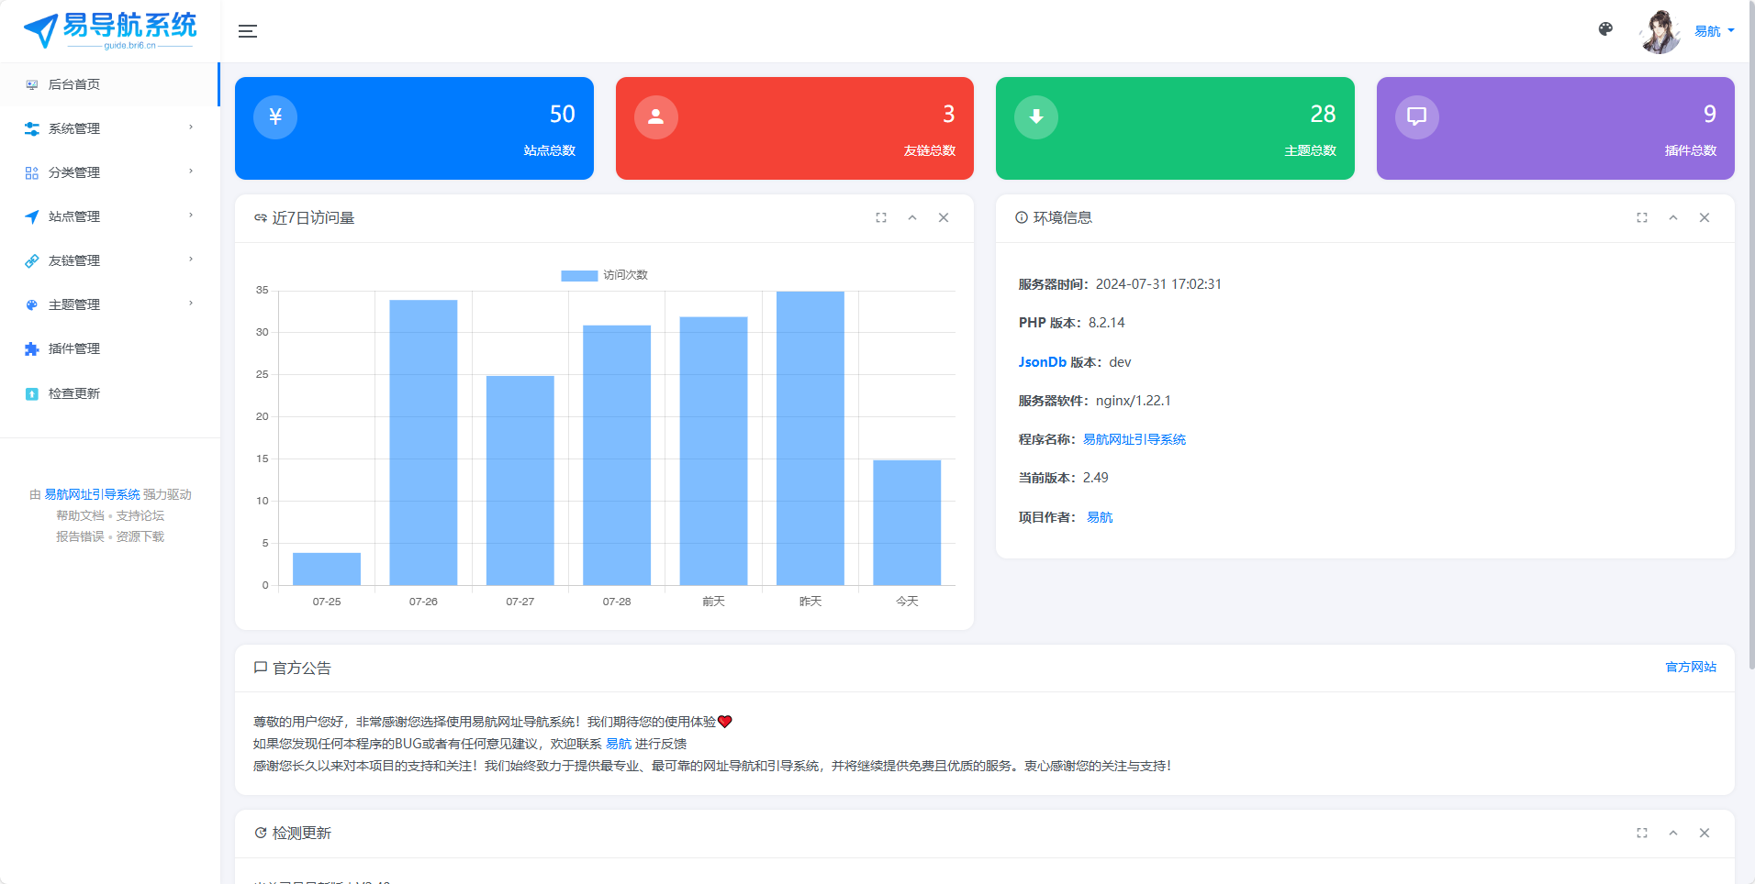The height and width of the screenshot is (884, 1755).
Task: Select the current version 2.49
Action: pos(1095,478)
